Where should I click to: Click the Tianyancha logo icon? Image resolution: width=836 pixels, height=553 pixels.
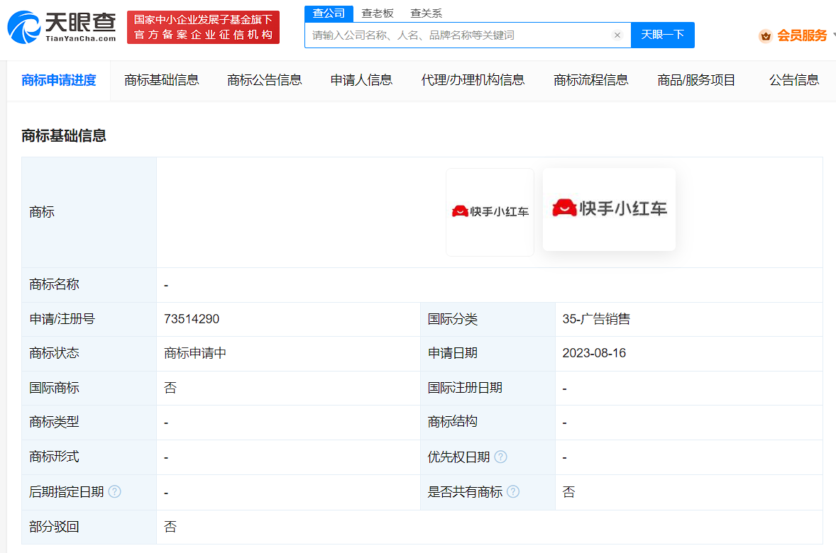[x=26, y=27]
